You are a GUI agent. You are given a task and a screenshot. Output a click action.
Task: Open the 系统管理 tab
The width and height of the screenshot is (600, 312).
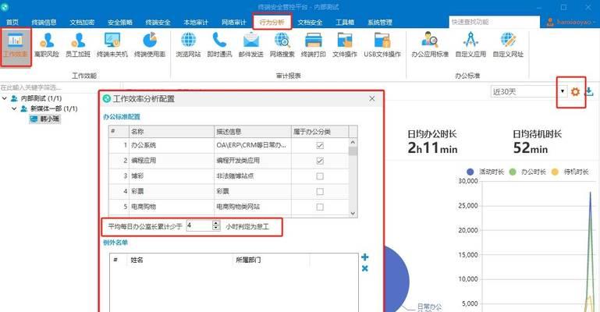(380, 22)
